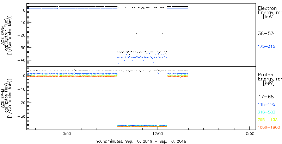Screen dimensions: 282x144
Task: Click the 47-68 proton energy legend label
Action: pyautogui.click(x=266, y=97)
